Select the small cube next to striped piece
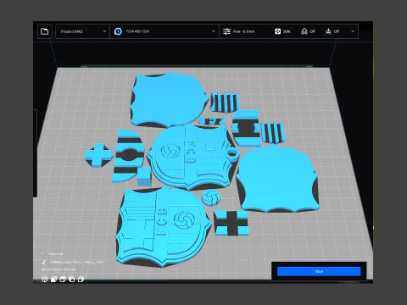 tap(144, 176)
